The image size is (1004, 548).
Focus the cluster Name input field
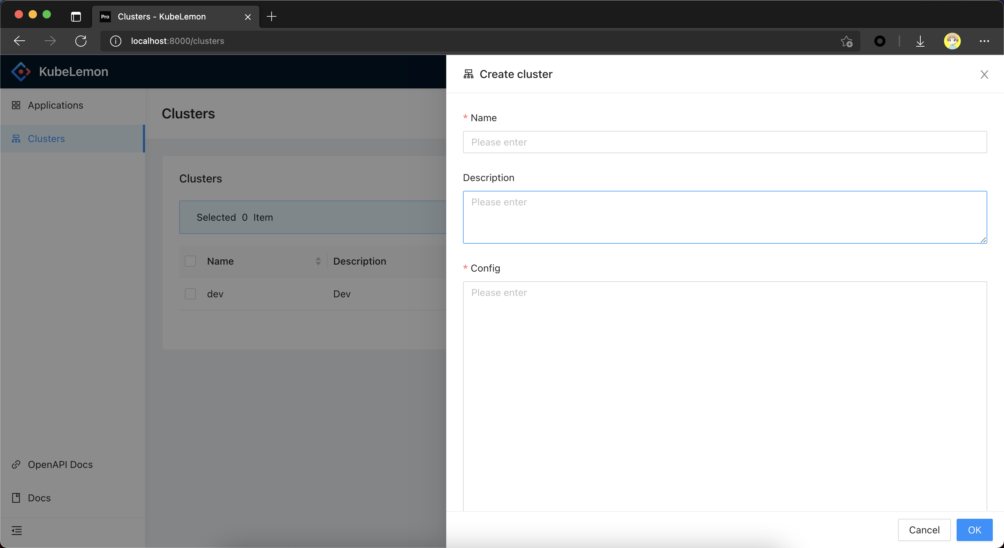click(x=724, y=142)
